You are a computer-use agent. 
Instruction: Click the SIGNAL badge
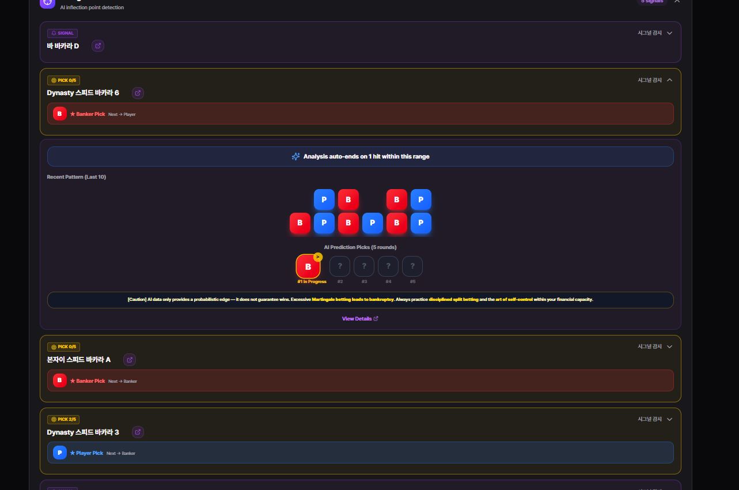tap(62, 33)
